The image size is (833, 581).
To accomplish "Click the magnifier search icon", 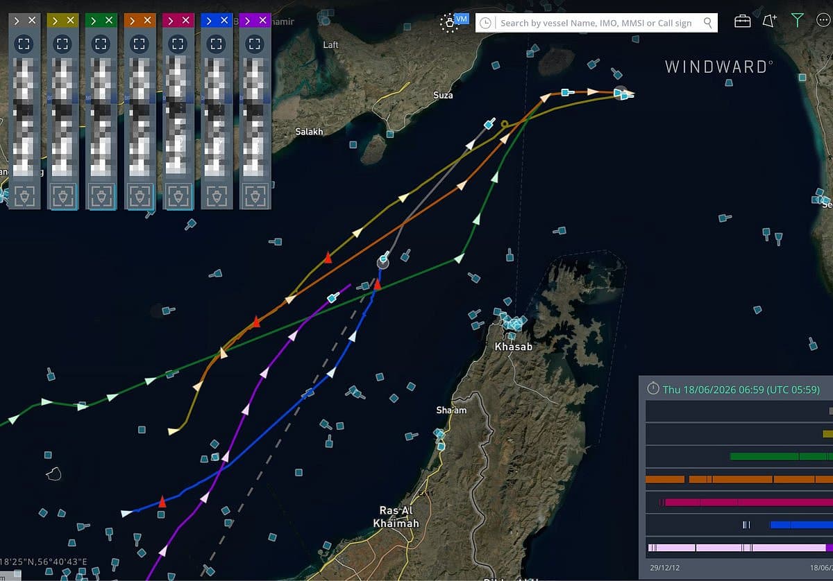I will 708,23.
